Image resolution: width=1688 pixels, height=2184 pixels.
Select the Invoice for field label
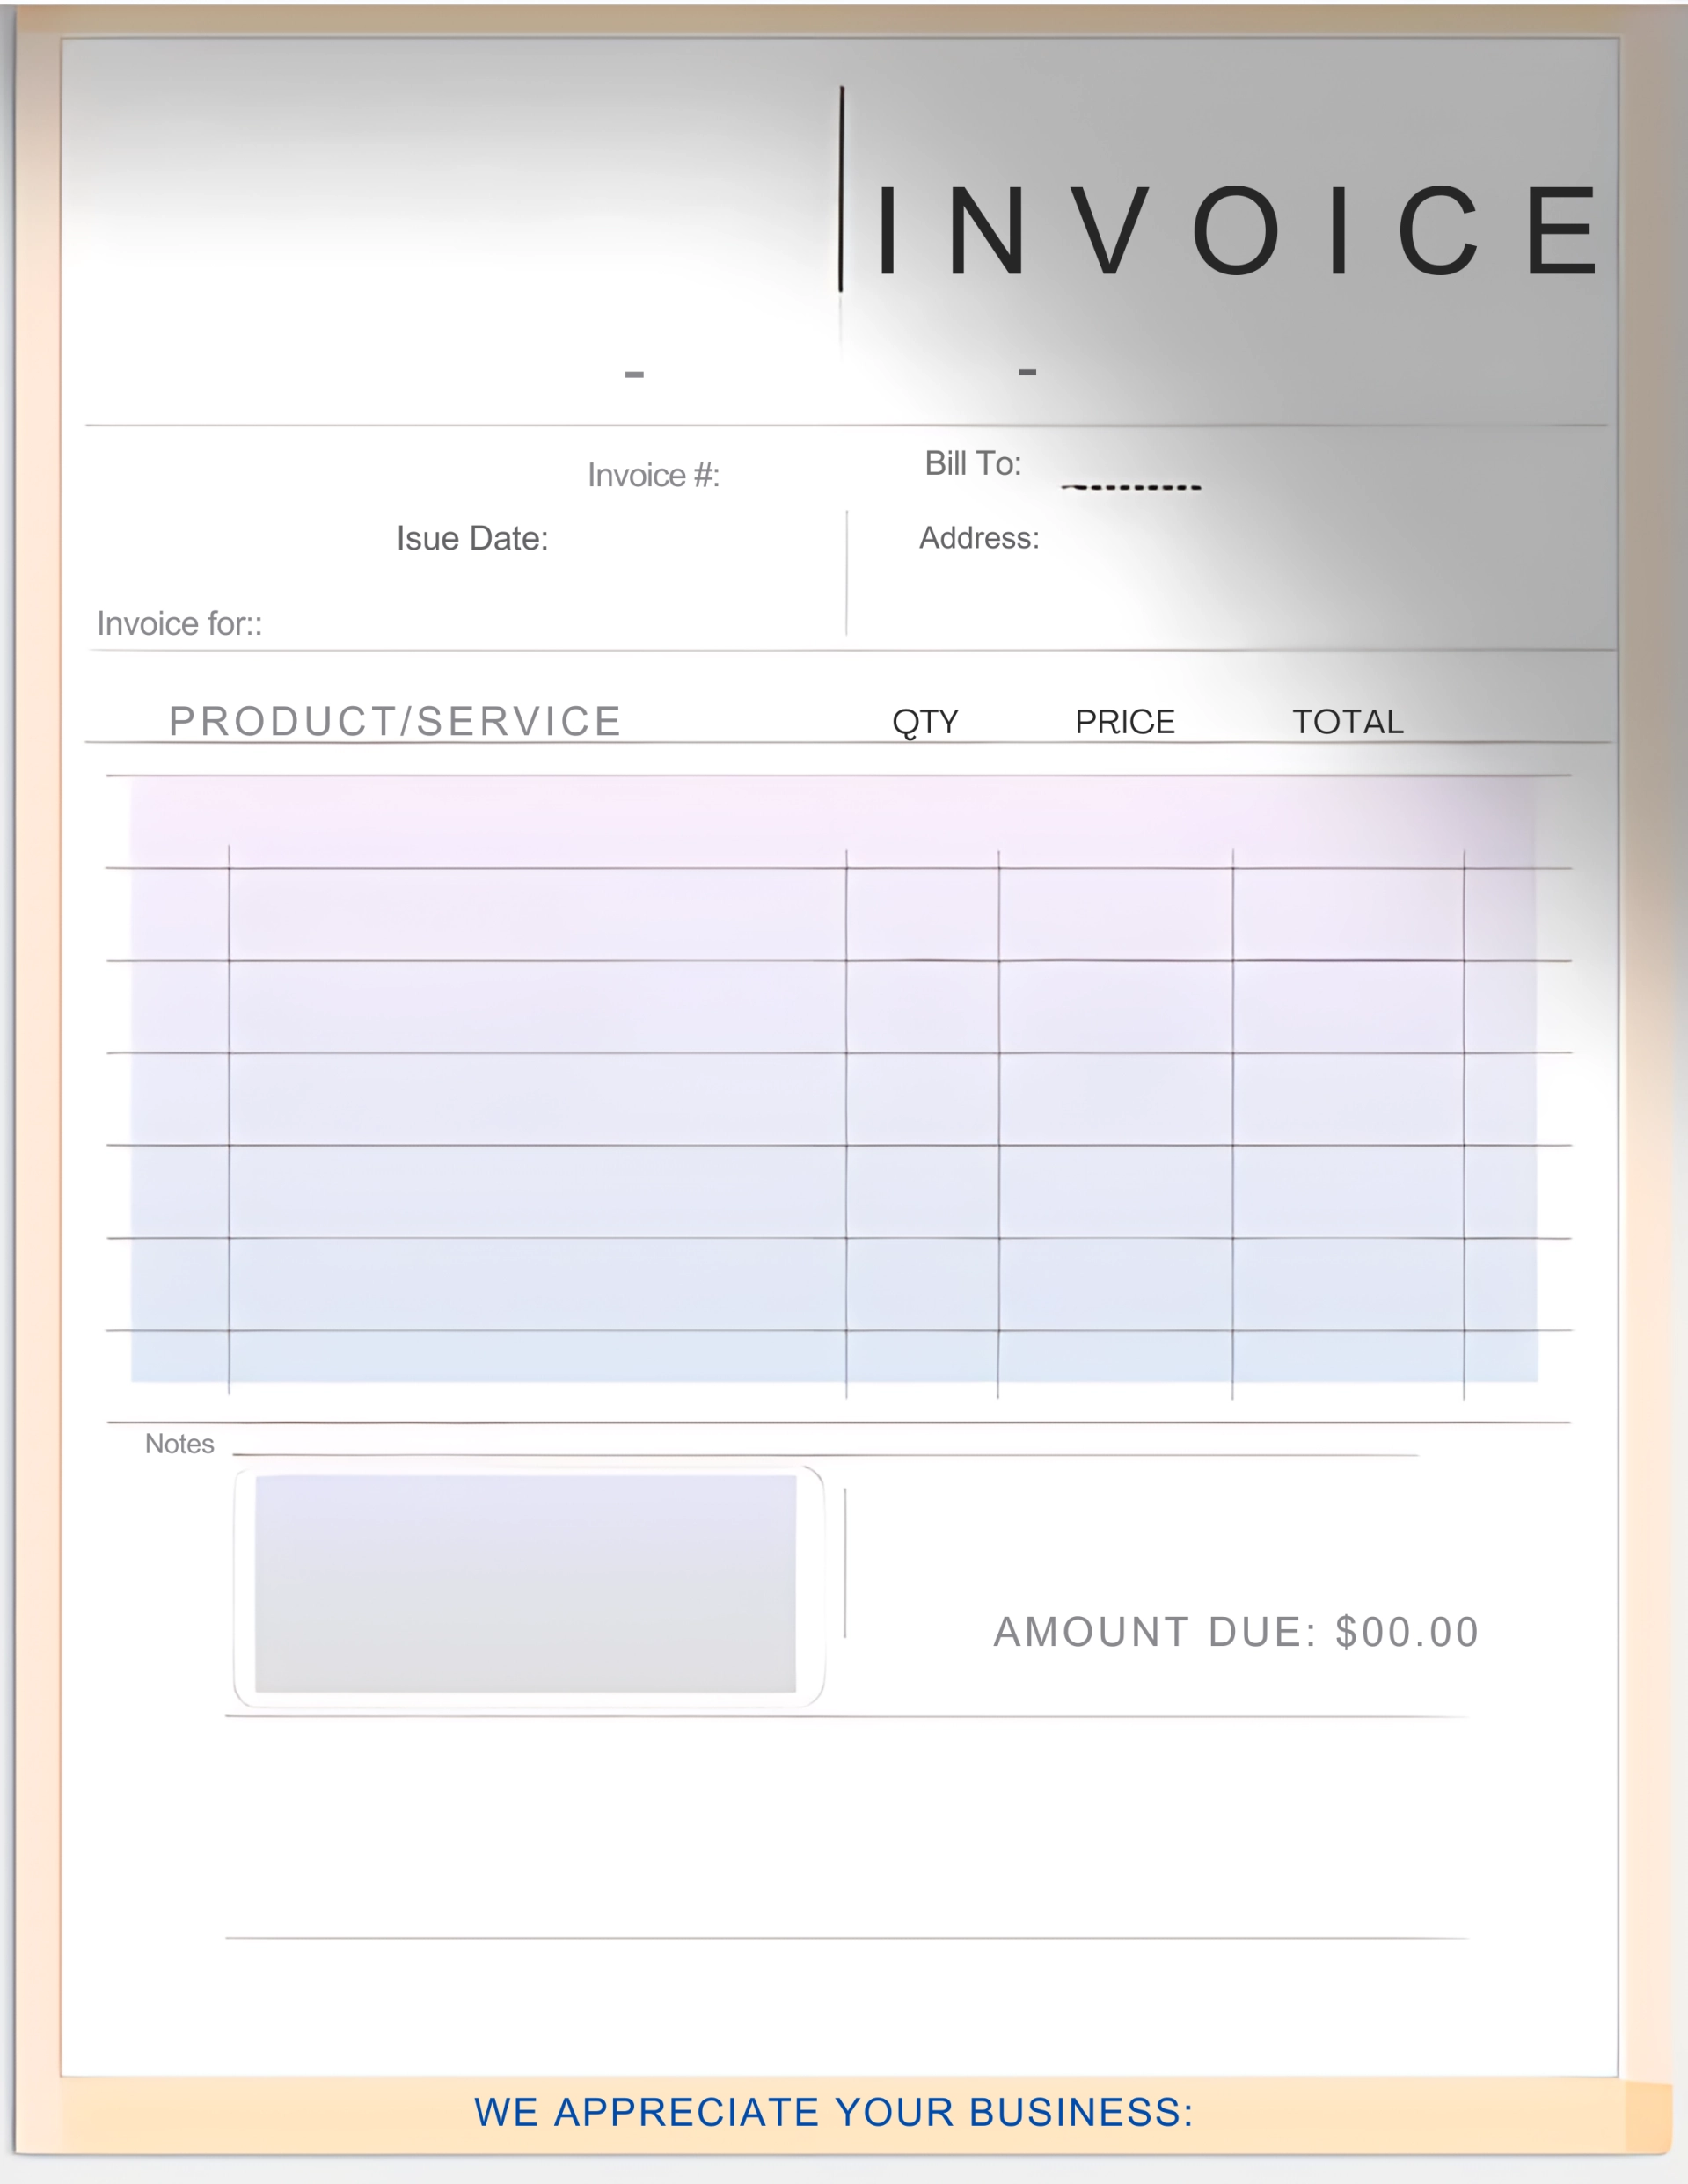point(179,624)
